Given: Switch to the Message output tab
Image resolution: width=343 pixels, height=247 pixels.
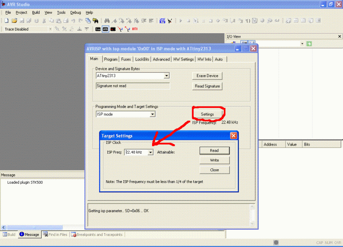Looking at the screenshot, I should pyautogui.click(x=29, y=234).
